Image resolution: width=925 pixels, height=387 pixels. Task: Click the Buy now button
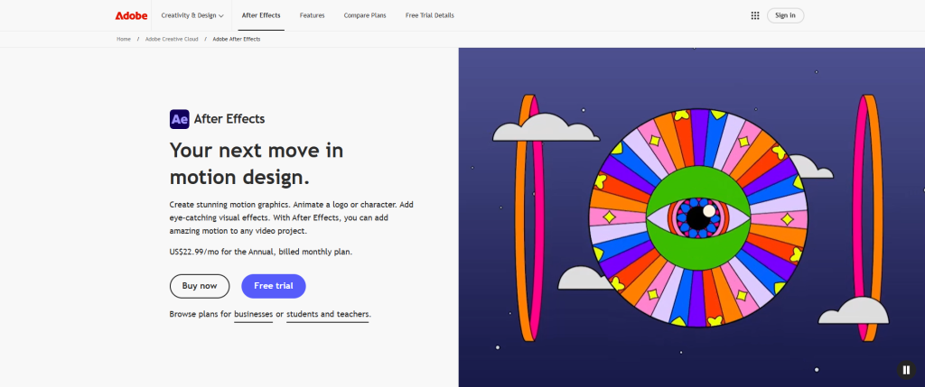(200, 286)
